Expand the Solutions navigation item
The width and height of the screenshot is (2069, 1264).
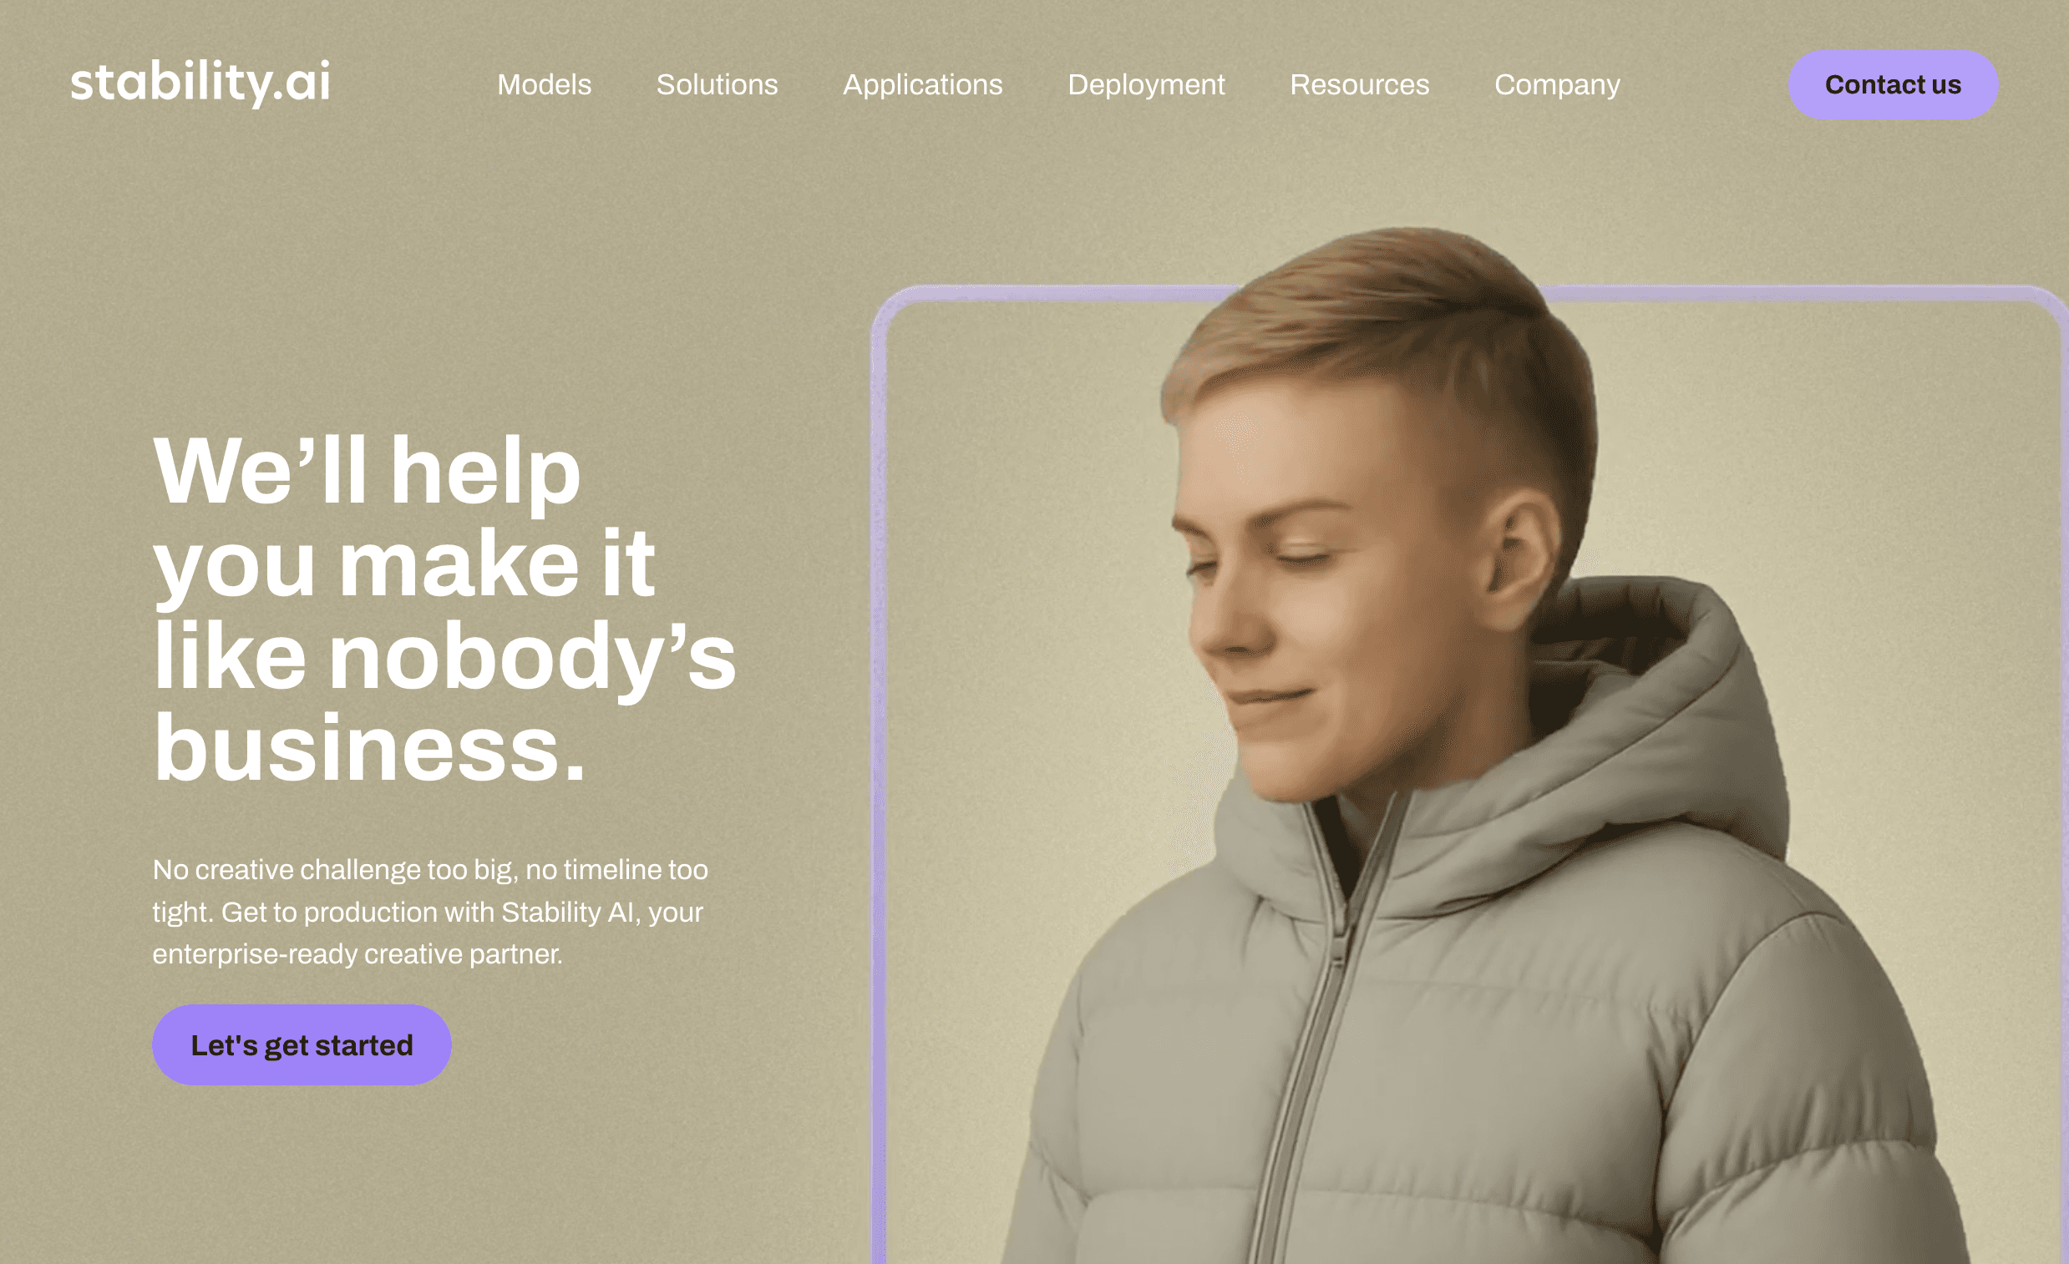(x=718, y=85)
